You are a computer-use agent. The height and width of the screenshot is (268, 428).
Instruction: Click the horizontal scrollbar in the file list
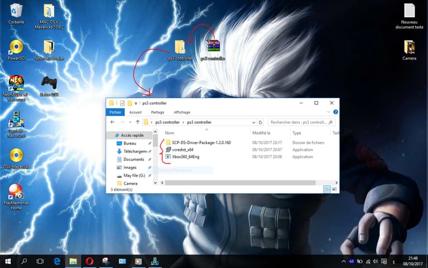pyautogui.click(x=240, y=183)
